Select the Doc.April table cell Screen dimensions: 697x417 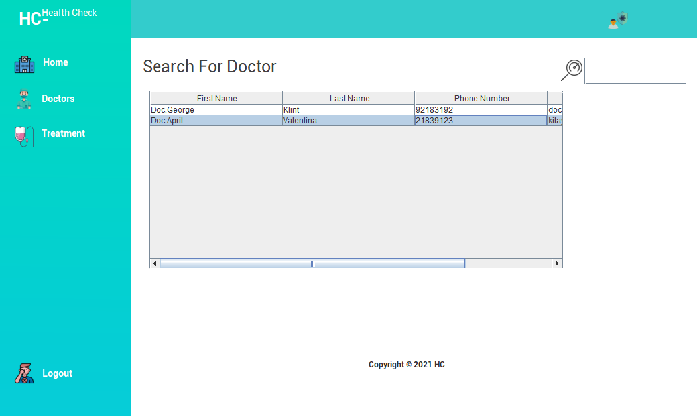coord(216,121)
